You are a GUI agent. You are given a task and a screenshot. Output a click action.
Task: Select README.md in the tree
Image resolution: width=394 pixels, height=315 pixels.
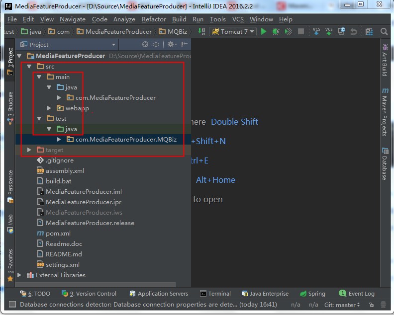pyautogui.click(x=59, y=254)
